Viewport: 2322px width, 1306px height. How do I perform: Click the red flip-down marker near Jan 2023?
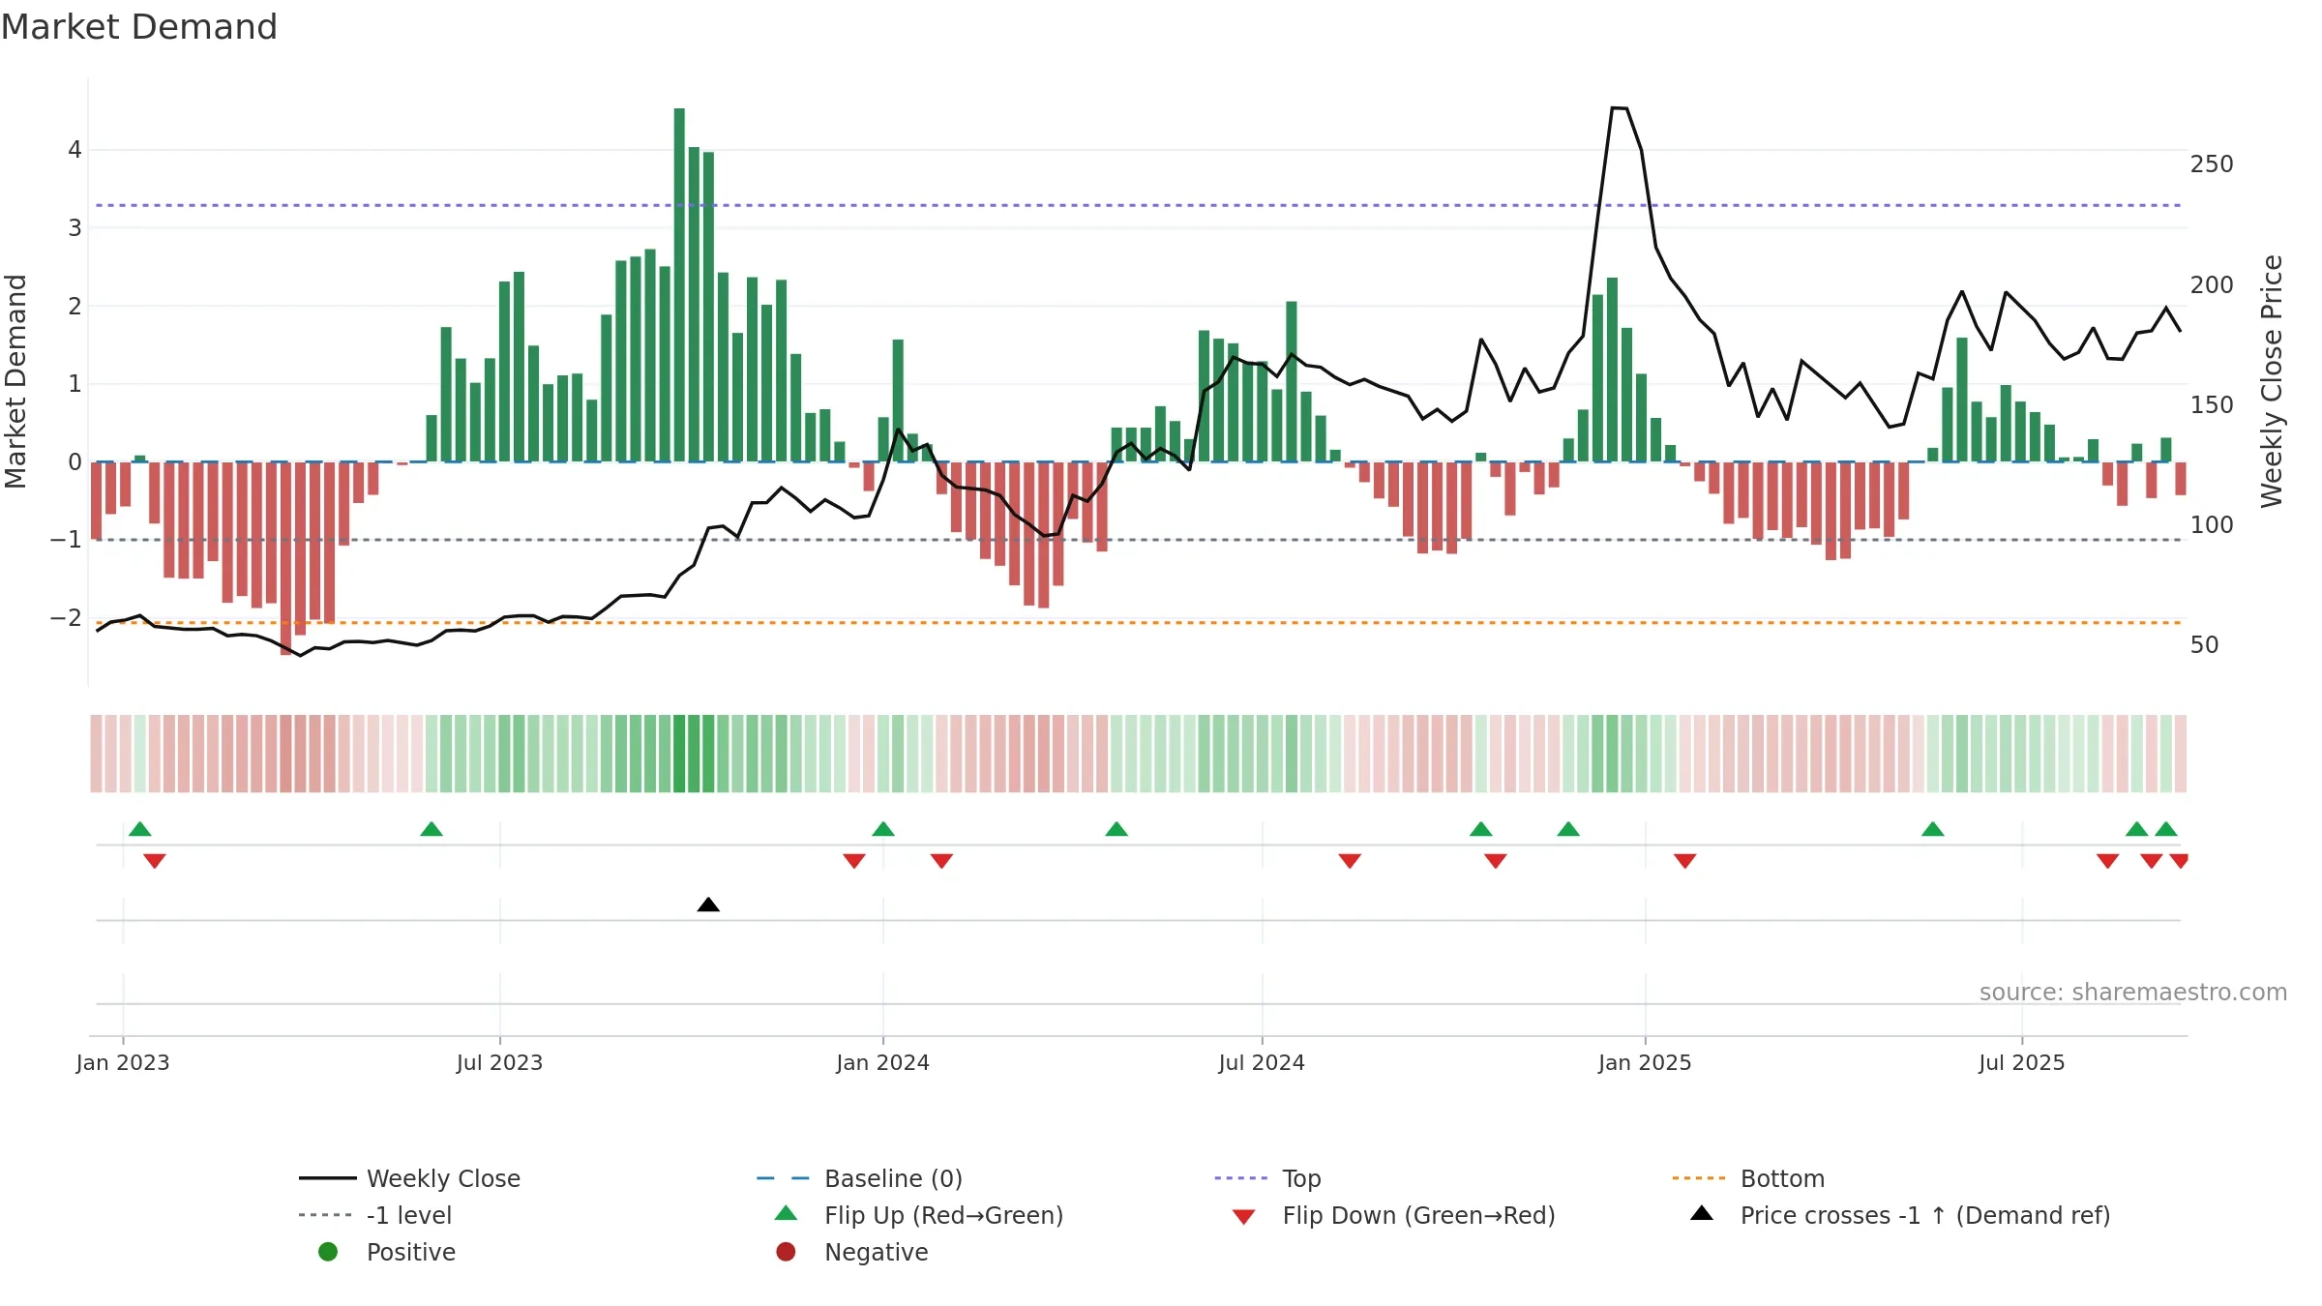[155, 861]
